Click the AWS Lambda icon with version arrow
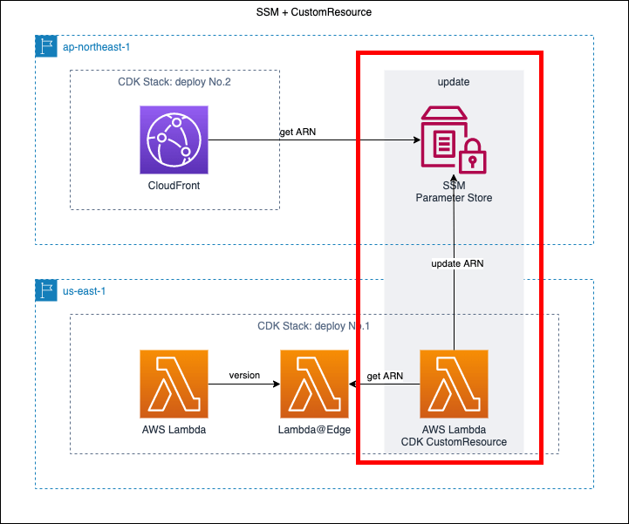 click(174, 384)
